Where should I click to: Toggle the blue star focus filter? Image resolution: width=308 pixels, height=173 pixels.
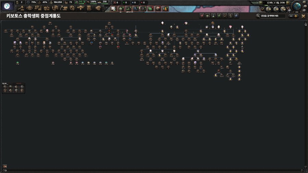(236, 16)
